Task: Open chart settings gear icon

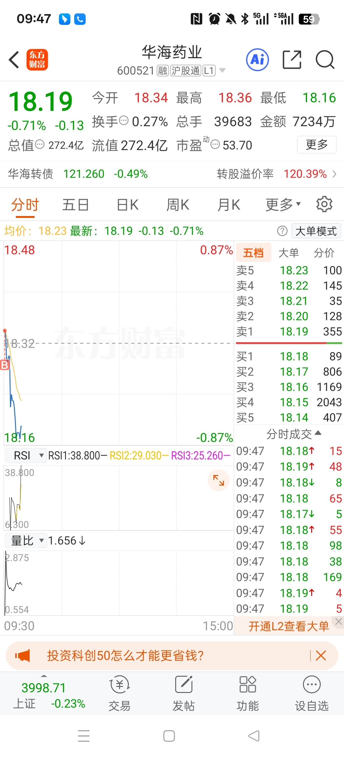Action: point(324,204)
